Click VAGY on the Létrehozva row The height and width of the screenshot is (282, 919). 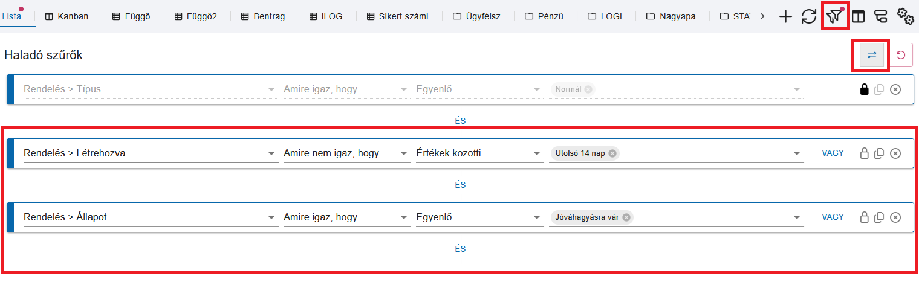pyautogui.click(x=833, y=153)
